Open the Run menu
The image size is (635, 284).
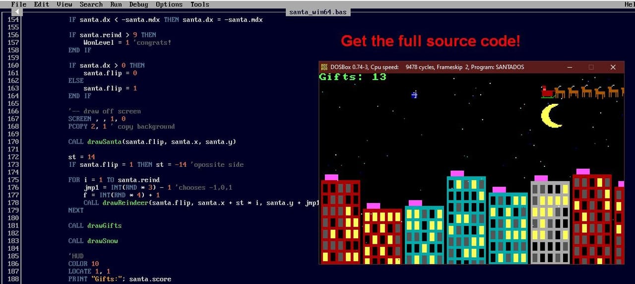(x=116, y=4)
